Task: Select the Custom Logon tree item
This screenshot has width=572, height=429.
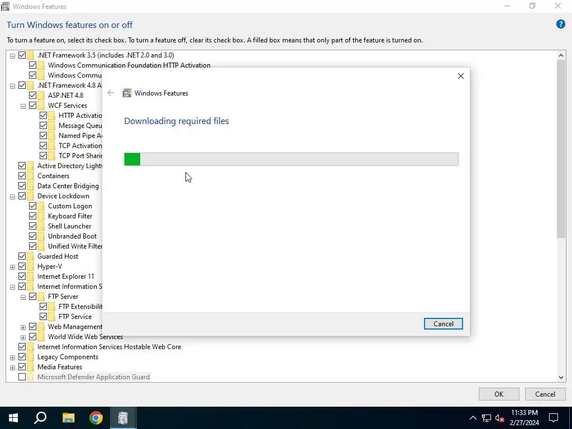Action: point(70,206)
